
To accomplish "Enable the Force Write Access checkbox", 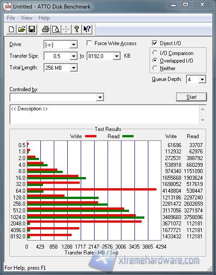I will [89, 43].
